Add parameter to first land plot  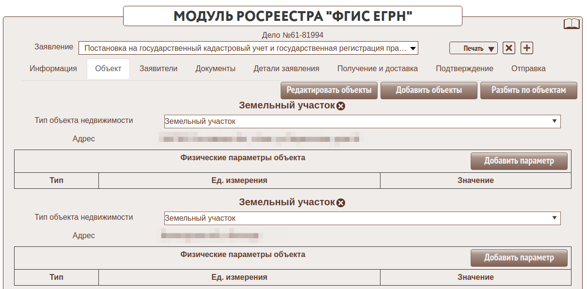[x=519, y=161]
